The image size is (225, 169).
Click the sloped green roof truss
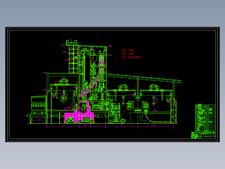[x=144, y=78]
